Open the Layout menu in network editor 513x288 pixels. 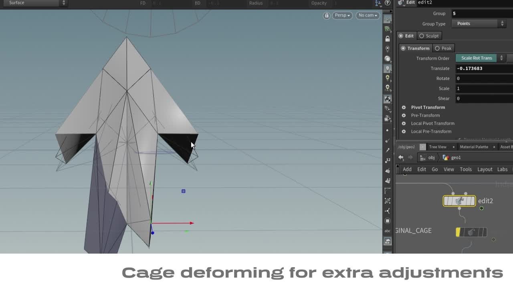tap(485, 169)
